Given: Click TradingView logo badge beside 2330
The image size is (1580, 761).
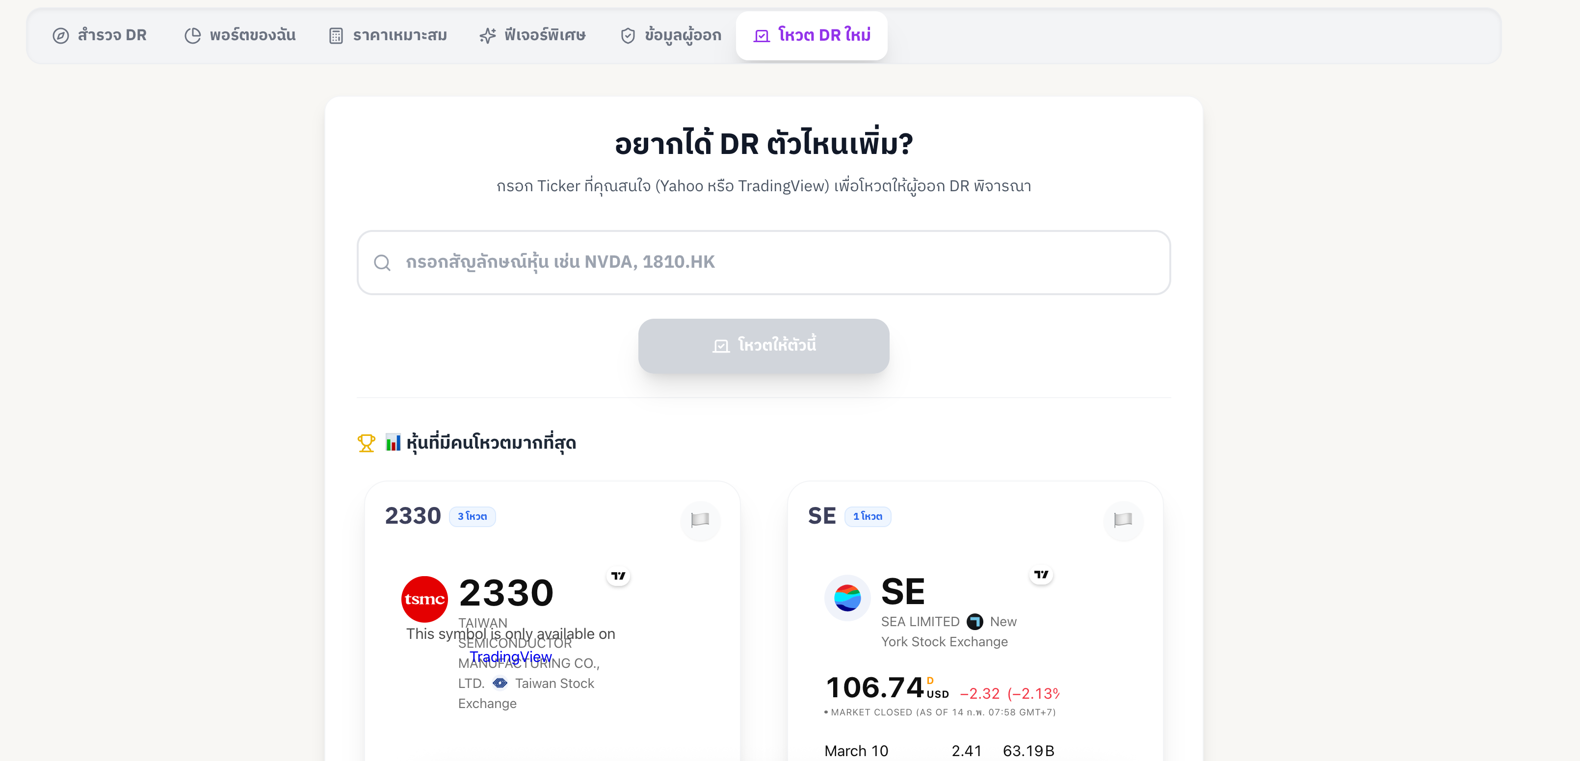Looking at the screenshot, I should pyautogui.click(x=618, y=576).
